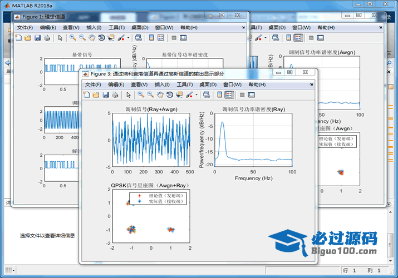Expand Brush color dropdown arrow in Figure 3
Screen dimensions: 398x278
[196, 95]
